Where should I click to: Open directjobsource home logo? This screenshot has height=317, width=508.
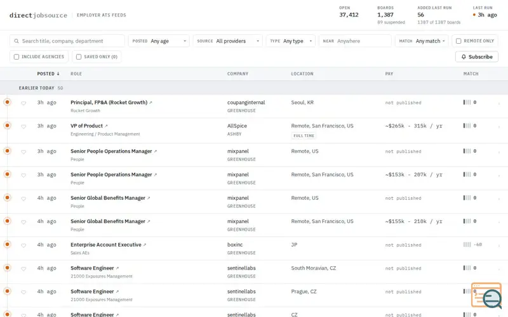[x=38, y=15]
